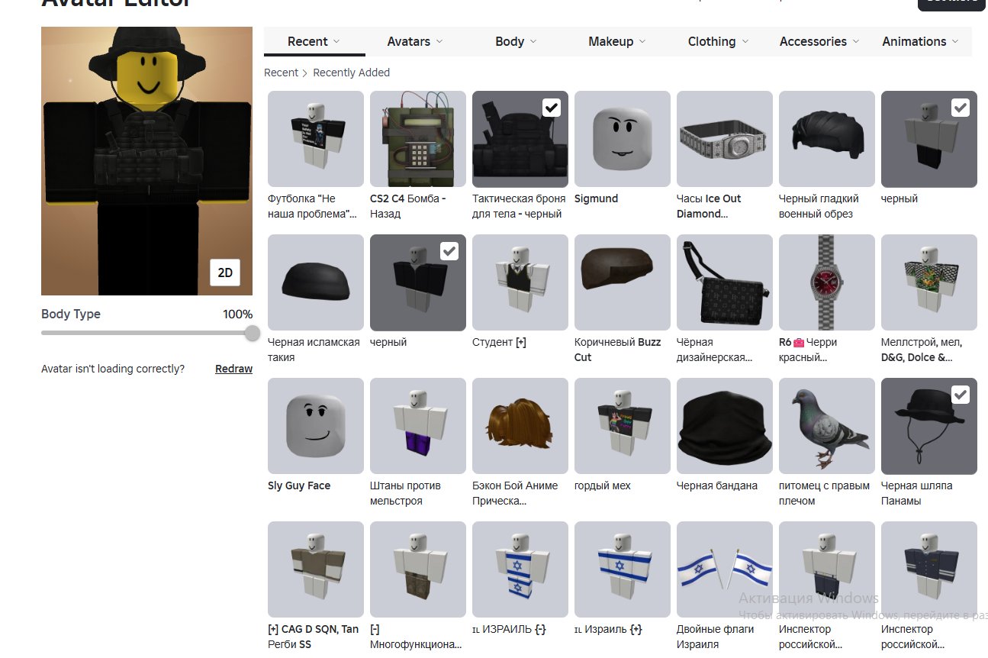Uncheck the черный item showing black pants
Viewport: 988px width, 658px height.
[x=960, y=108]
